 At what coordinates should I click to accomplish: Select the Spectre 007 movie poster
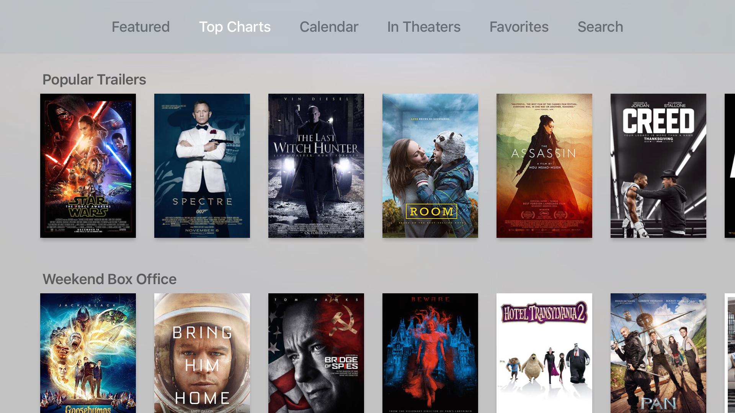(202, 166)
